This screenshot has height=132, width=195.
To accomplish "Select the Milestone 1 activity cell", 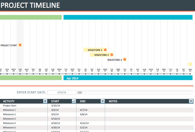I will tap(23, 110).
